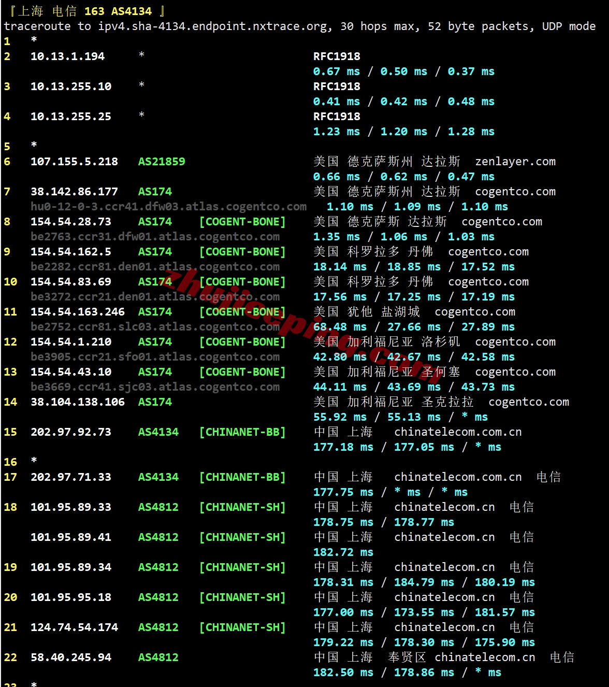Screen dimensions: 609x687
Task: Click IP 101.95.89.34 on hop 19
Action: point(71,567)
